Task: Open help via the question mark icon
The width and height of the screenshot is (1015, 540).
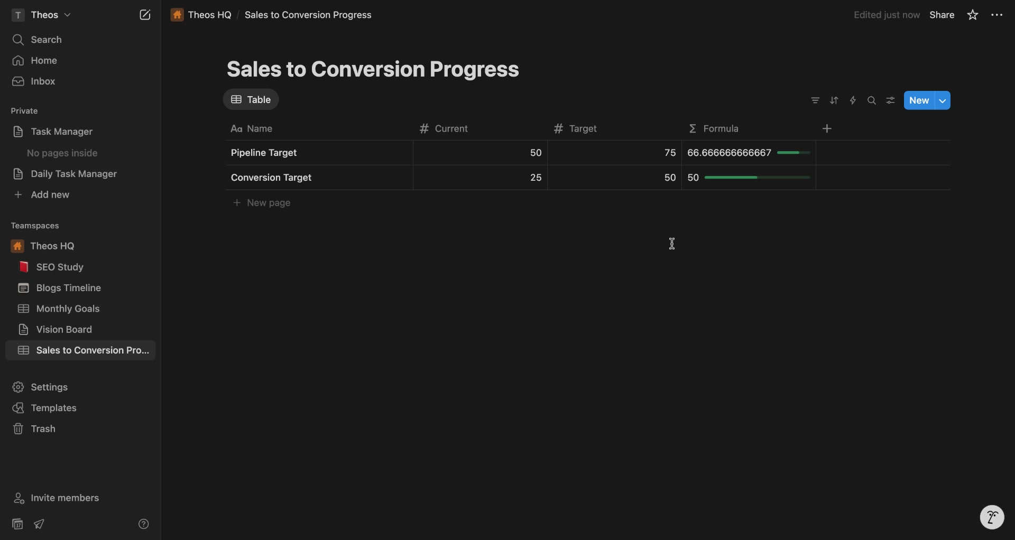Action: pos(144,524)
